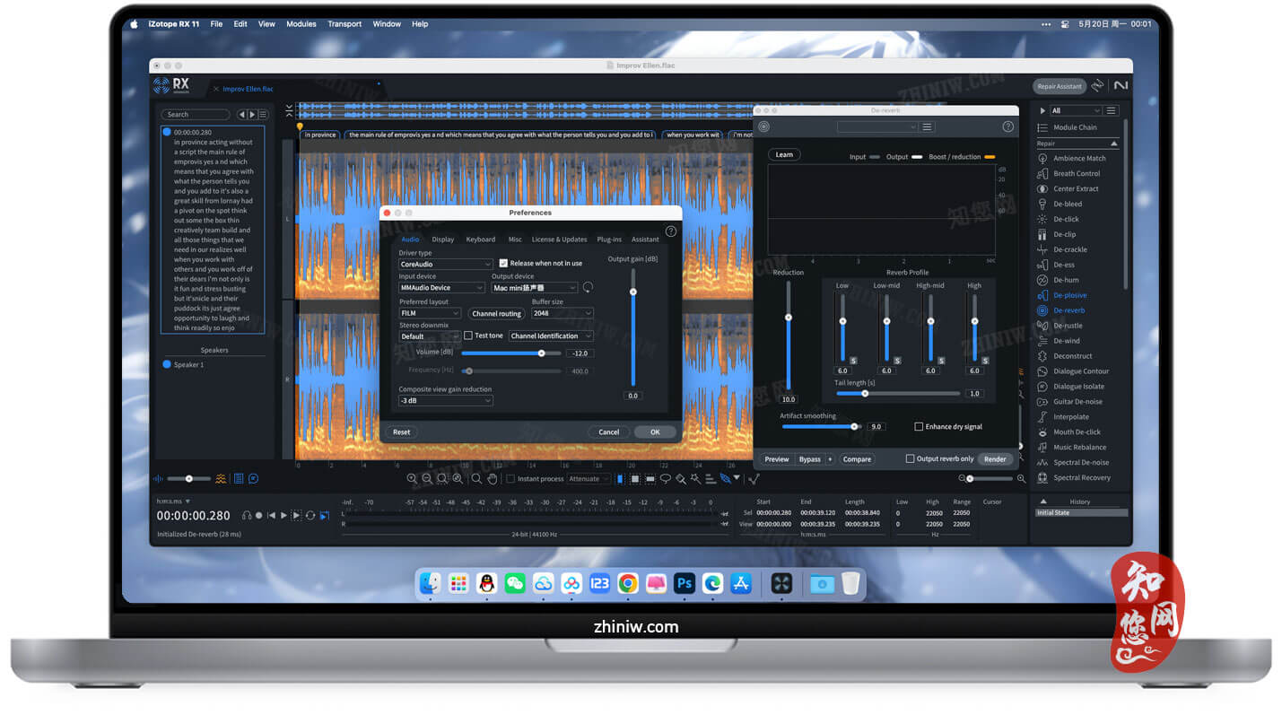Adjust the Artifact smoothing slider
Viewport: 1282px width, 715px height.
tap(821, 427)
